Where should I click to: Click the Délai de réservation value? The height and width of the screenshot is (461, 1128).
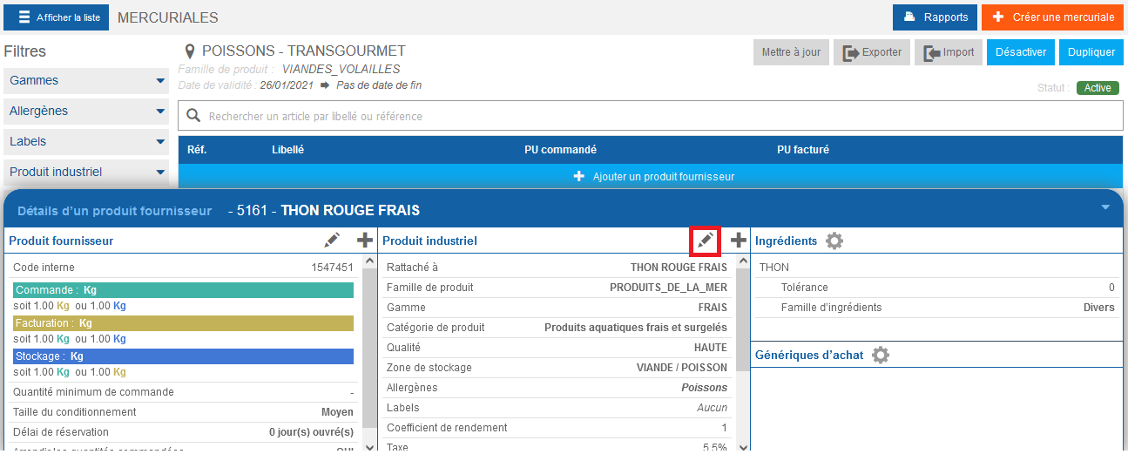coord(311,432)
